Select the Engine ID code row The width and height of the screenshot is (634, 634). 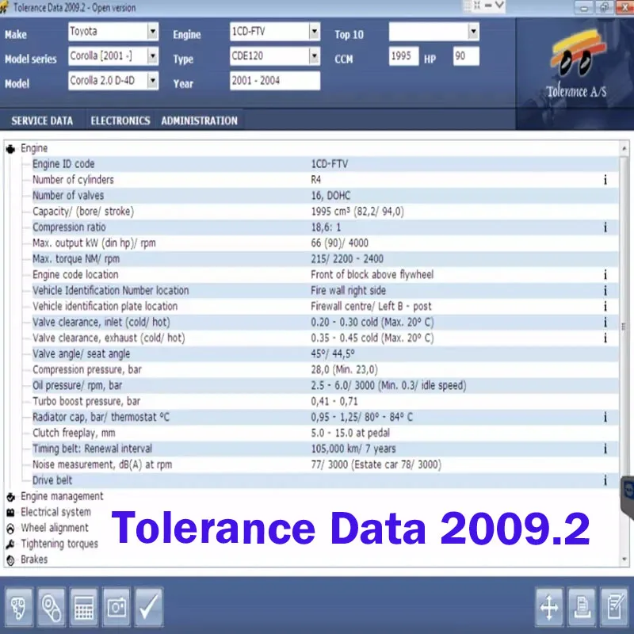(326, 164)
